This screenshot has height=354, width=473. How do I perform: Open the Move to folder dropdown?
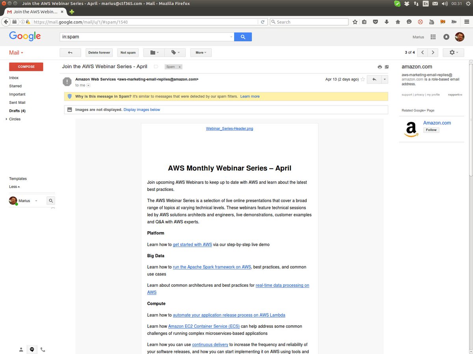[x=154, y=52]
